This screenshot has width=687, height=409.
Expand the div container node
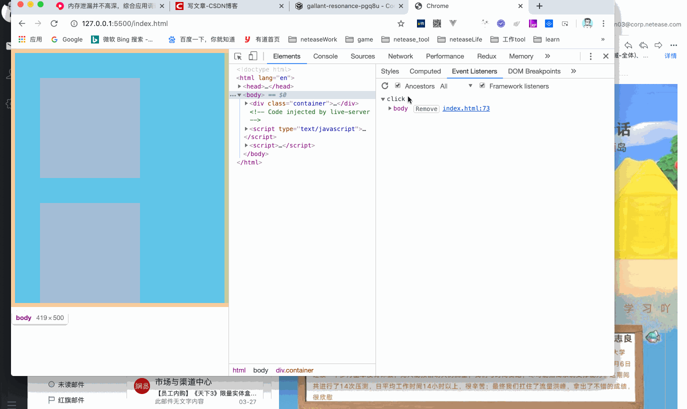pos(246,103)
